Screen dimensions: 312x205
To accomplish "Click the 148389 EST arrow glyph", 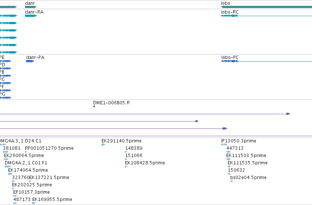I will (126, 152).
